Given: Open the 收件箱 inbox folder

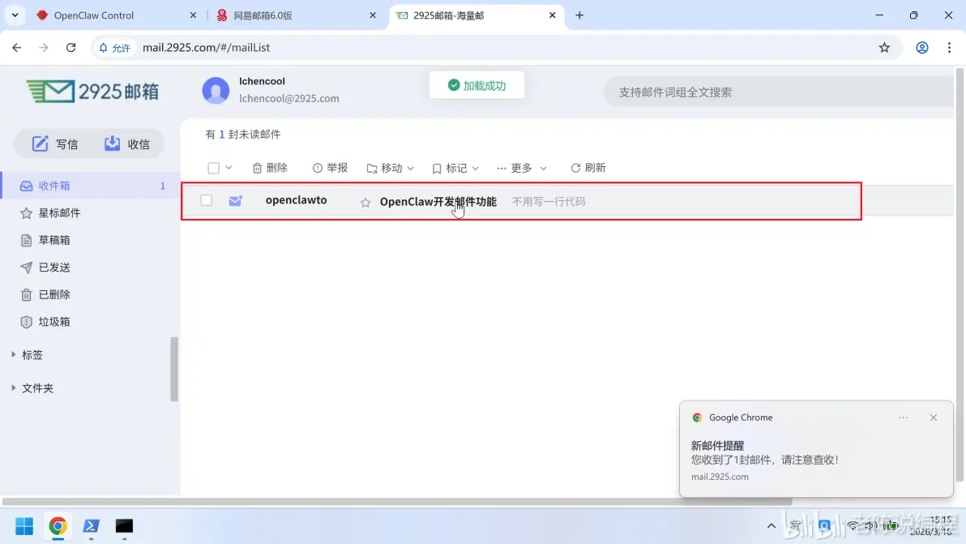Looking at the screenshot, I should 90,186.
